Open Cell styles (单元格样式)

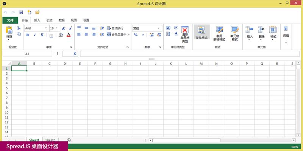point(235,34)
